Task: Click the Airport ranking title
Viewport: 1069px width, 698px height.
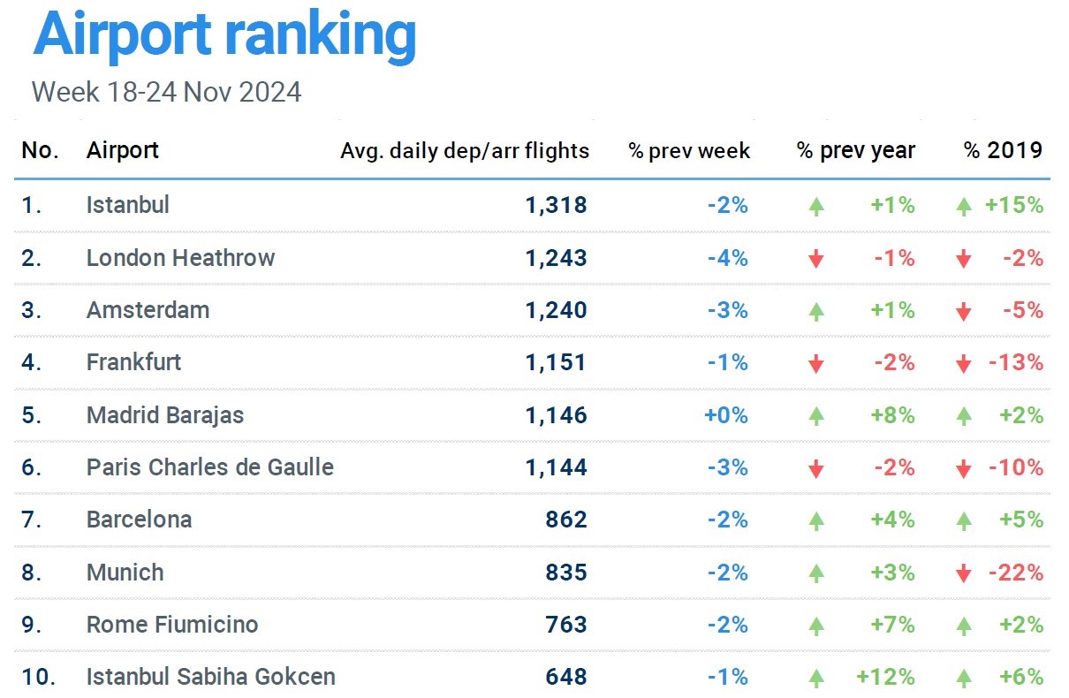Action: pyautogui.click(x=224, y=35)
